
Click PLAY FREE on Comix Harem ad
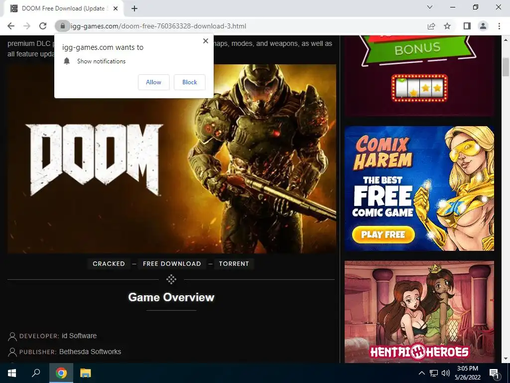point(383,234)
